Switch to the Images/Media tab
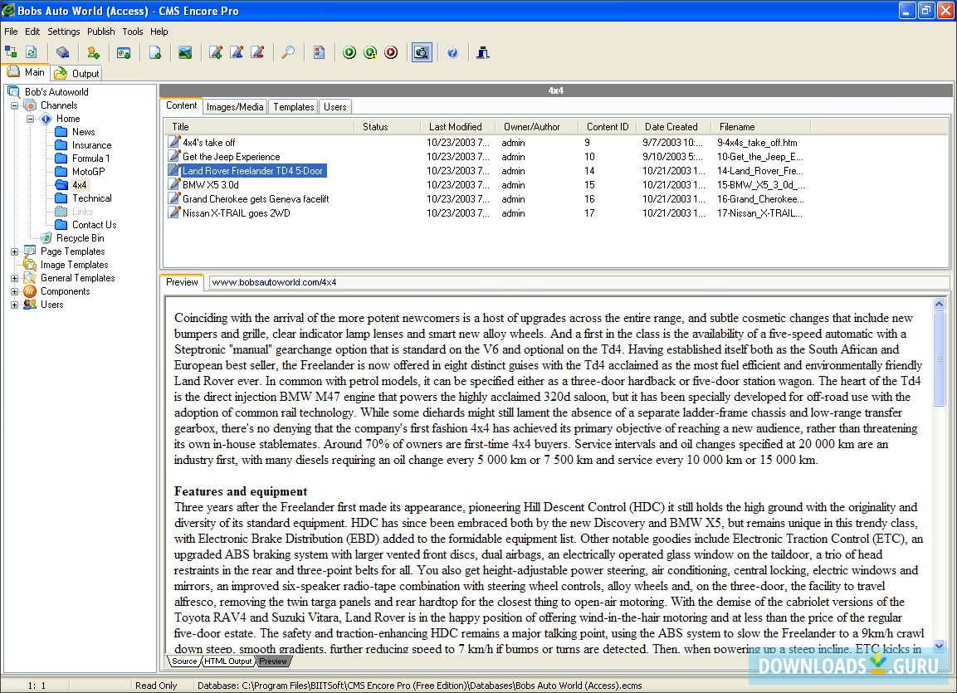This screenshot has height=693, width=957. click(234, 106)
